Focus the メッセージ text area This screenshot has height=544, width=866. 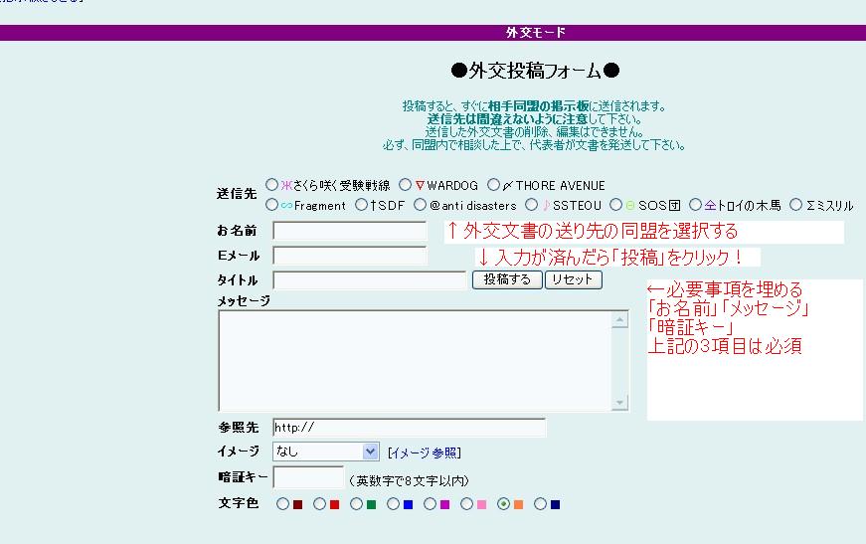414,360
